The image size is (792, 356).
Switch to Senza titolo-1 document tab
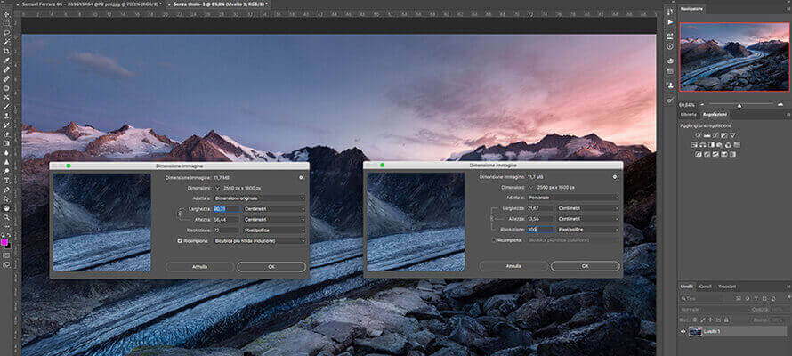point(220,4)
